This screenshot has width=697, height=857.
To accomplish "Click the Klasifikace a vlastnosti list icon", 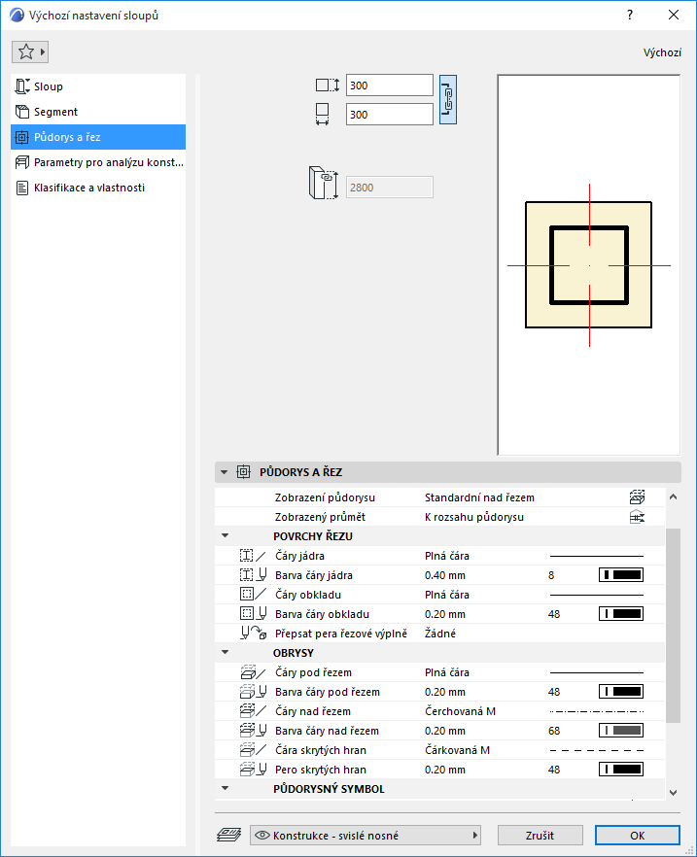I will [21, 189].
